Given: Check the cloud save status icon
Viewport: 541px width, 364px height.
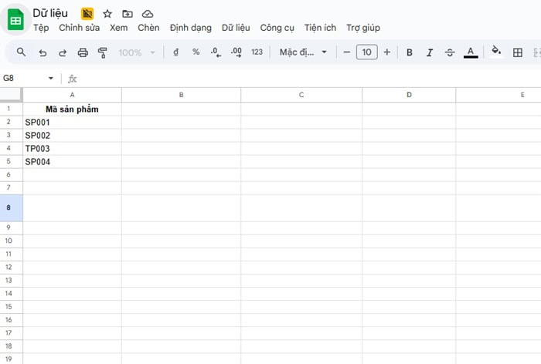Looking at the screenshot, I should pyautogui.click(x=148, y=14).
